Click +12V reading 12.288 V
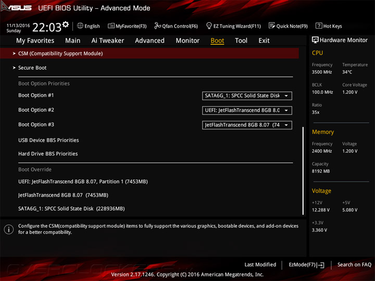This screenshot has height=281, width=375. click(321, 210)
